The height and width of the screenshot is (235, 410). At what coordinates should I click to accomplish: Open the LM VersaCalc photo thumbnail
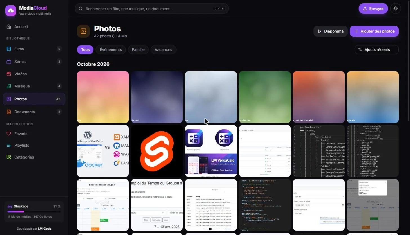point(211,151)
